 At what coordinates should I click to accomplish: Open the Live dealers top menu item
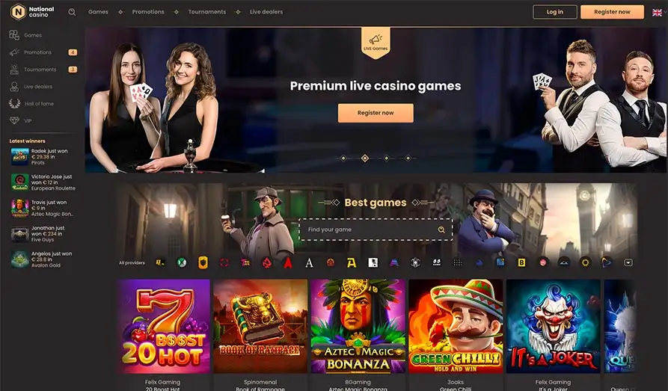tap(266, 12)
